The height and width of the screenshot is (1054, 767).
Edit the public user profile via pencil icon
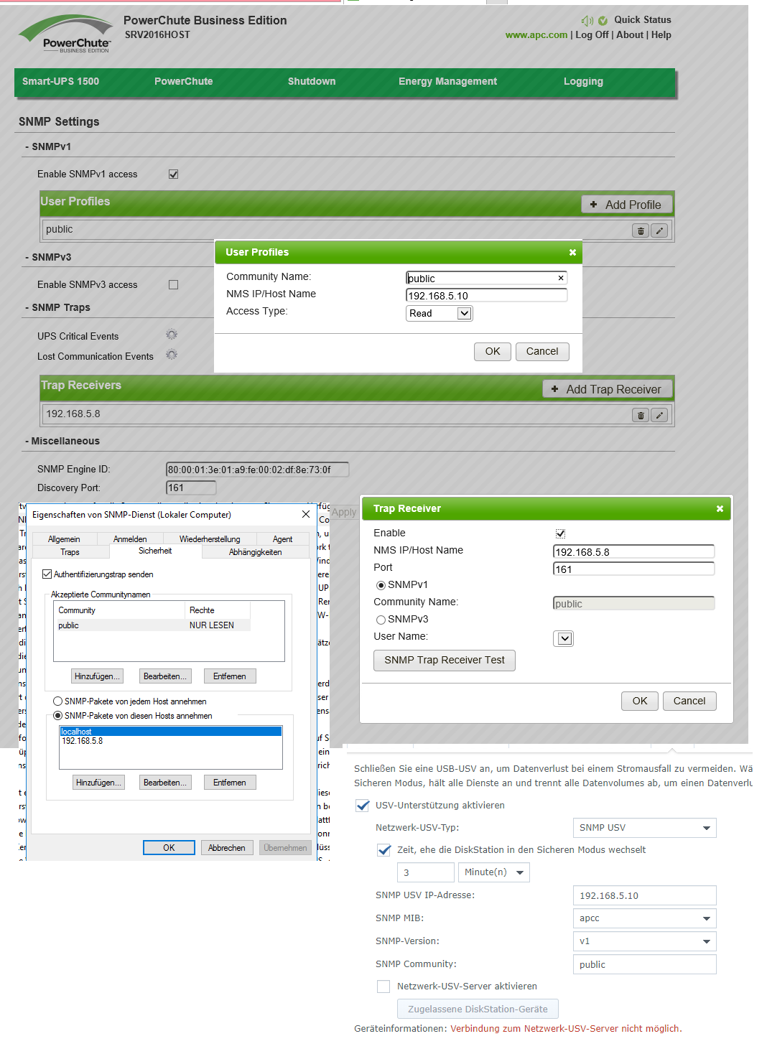tap(659, 230)
